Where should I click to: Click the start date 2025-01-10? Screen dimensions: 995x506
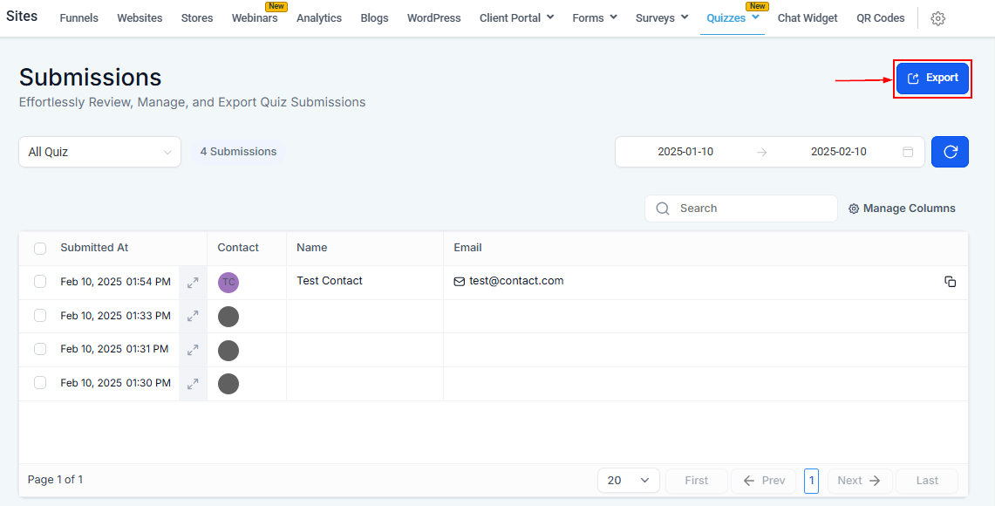click(x=685, y=152)
